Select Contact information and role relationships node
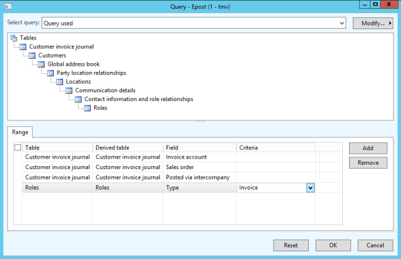The height and width of the screenshot is (259, 401). tap(139, 99)
